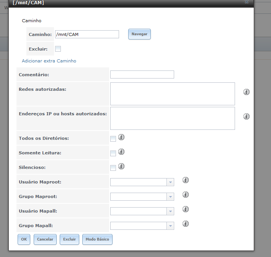Enable Somente Leitura checkbox

[x=113, y=153]
